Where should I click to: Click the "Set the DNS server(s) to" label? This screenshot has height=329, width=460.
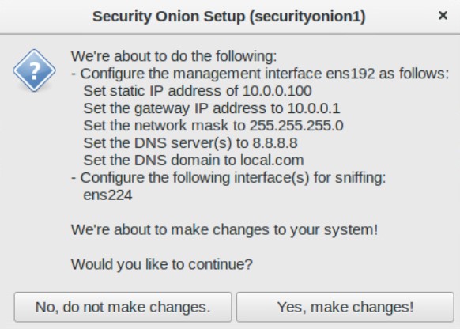[x=166, y=143]
